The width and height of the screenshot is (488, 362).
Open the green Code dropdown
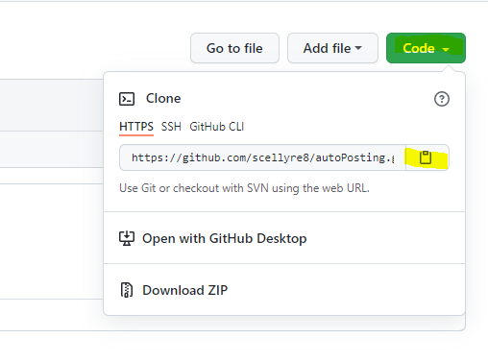pos(426,48)
